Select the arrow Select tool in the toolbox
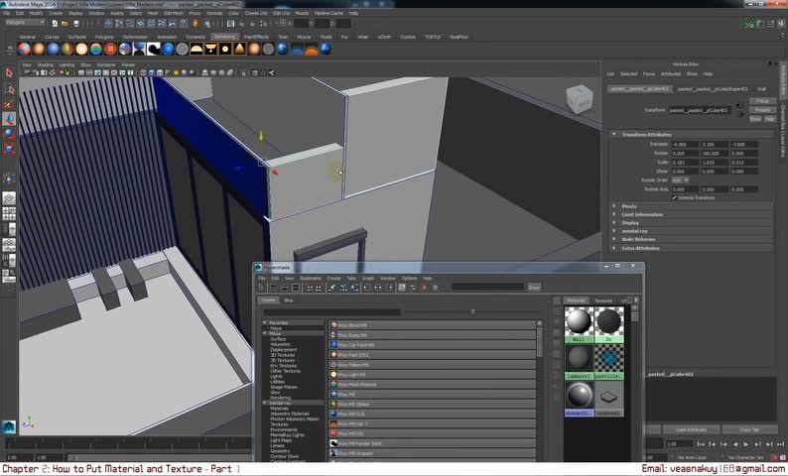This screenshot has height=476, width=788. 9,73
